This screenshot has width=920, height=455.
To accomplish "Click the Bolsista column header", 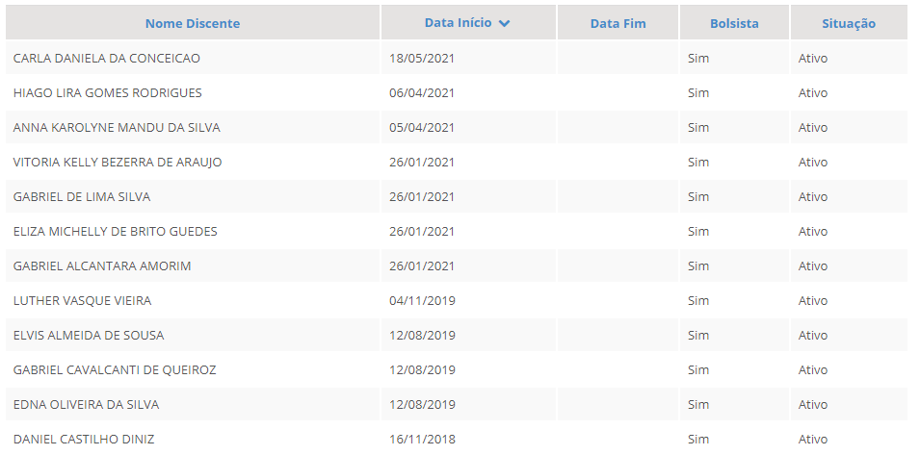I will coord(734,23).
